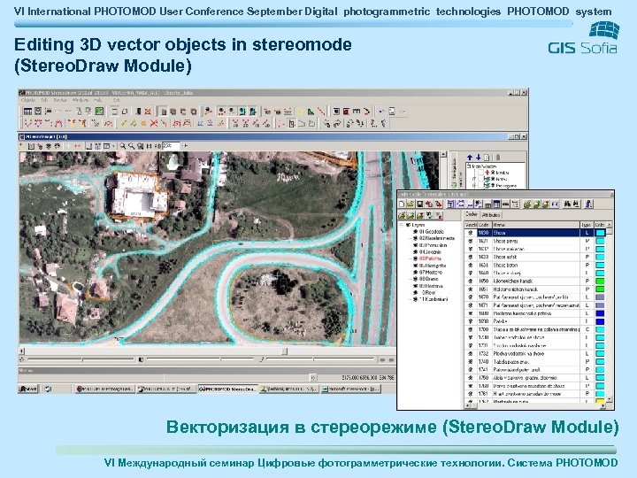Sort the table by Name column header
This screenshot has height=478, width=637.
[x=536, y=224]
